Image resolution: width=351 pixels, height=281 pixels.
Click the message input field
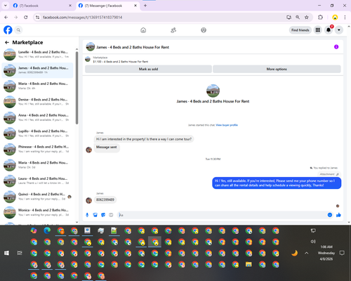[223, 215]
